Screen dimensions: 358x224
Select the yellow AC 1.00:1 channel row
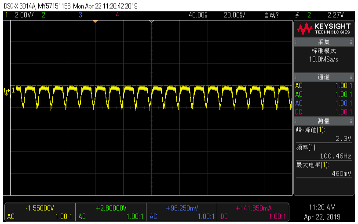click(324, 86)
